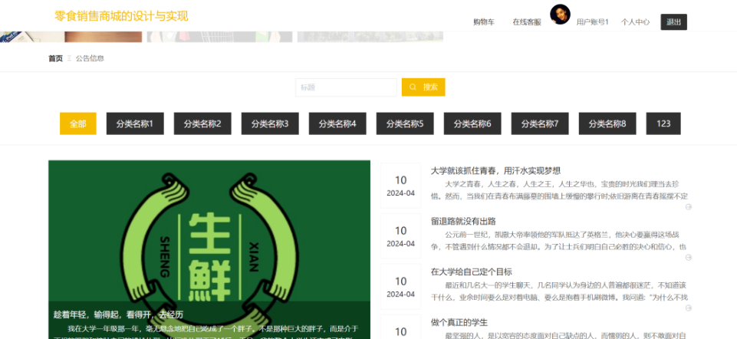
Task: Select 分类名称3 category
Action: coord(270,123)
